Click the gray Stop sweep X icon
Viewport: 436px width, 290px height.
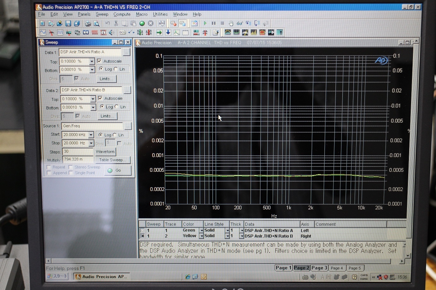[x=151, y=23]
